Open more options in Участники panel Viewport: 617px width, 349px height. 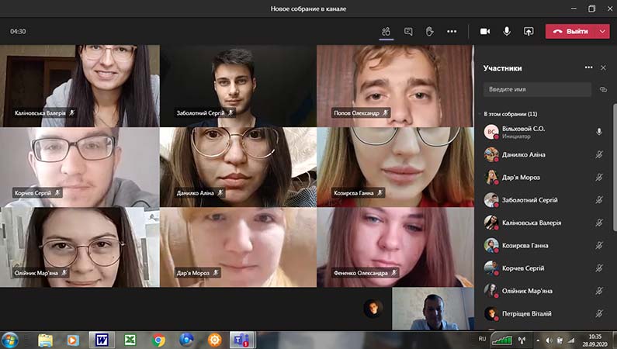(588, 67)
